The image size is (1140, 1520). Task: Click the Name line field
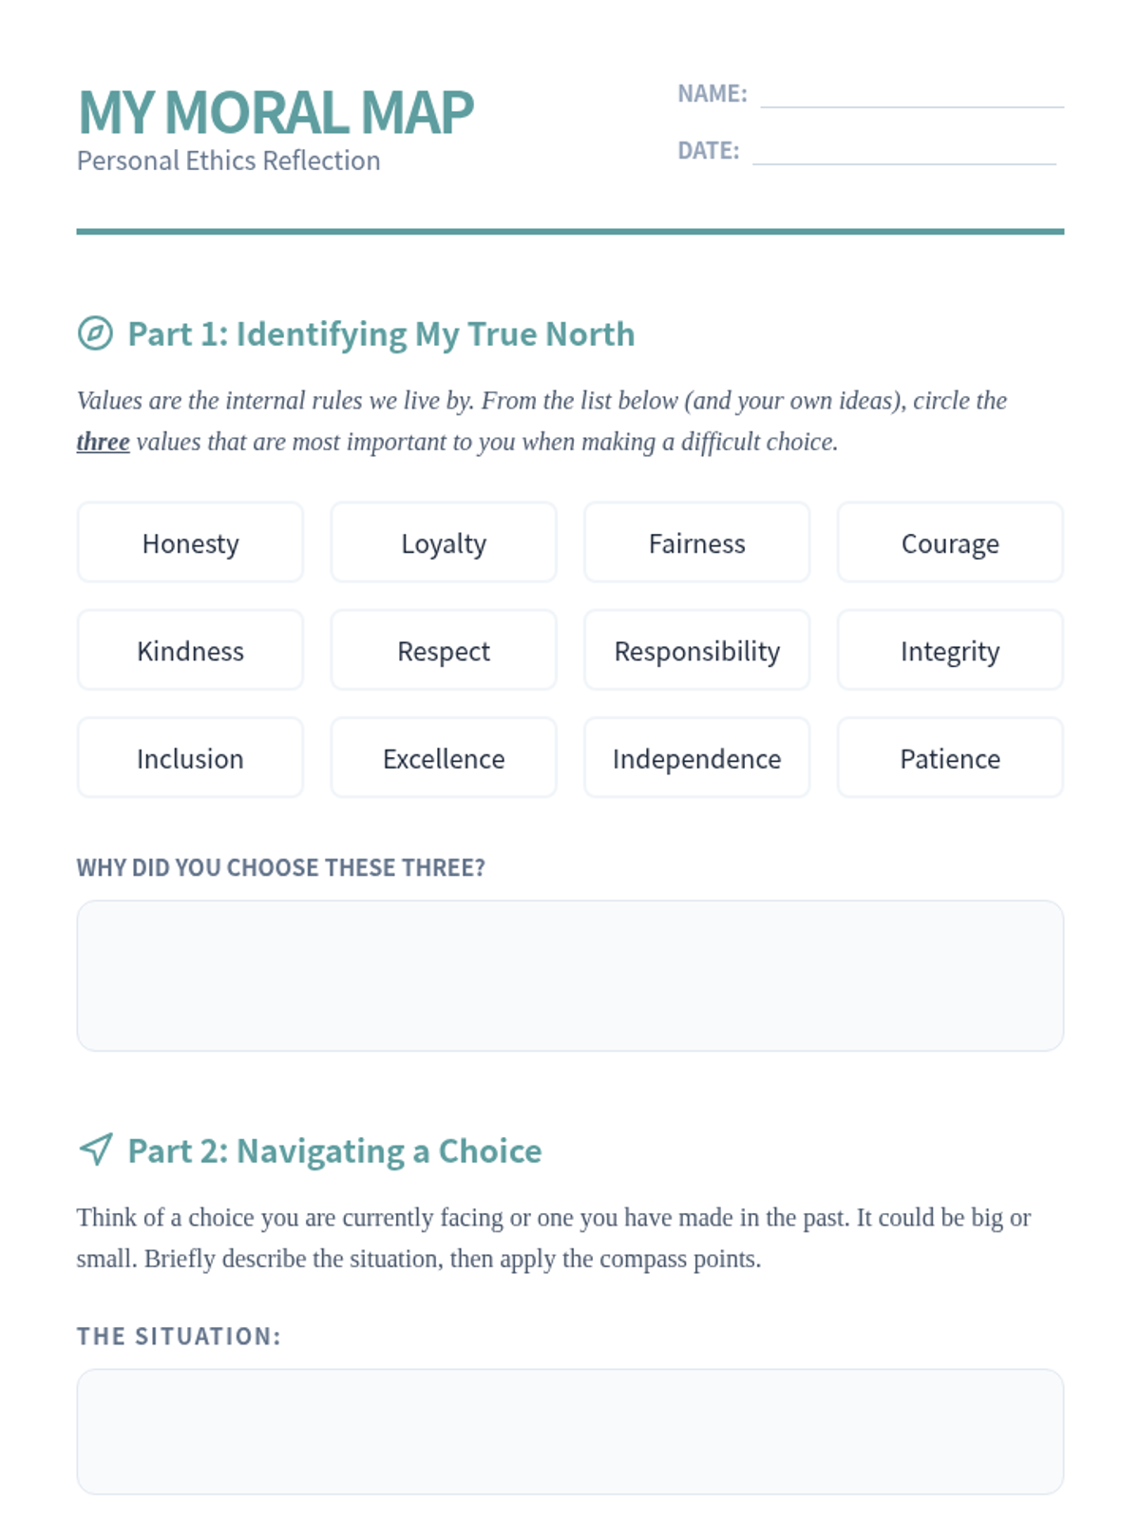pos(911,95)
